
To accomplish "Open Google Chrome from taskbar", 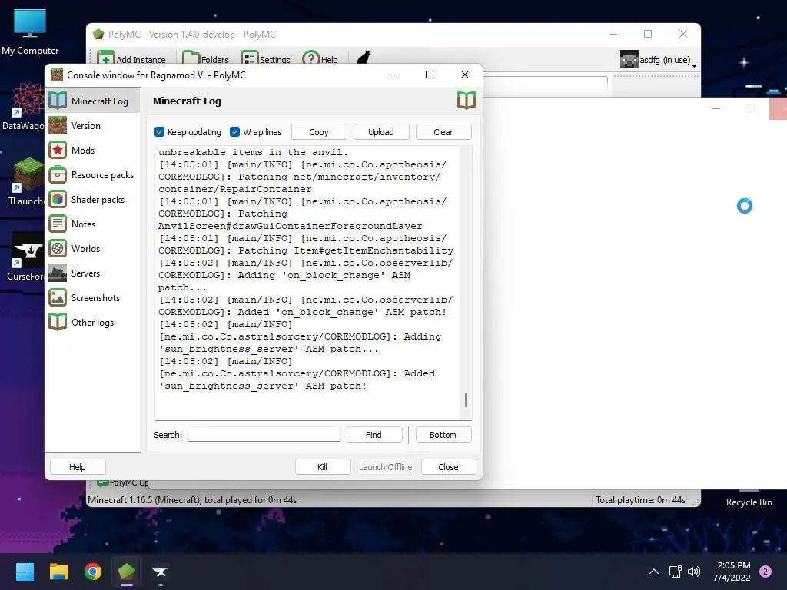I will click(x=93, y=572).
